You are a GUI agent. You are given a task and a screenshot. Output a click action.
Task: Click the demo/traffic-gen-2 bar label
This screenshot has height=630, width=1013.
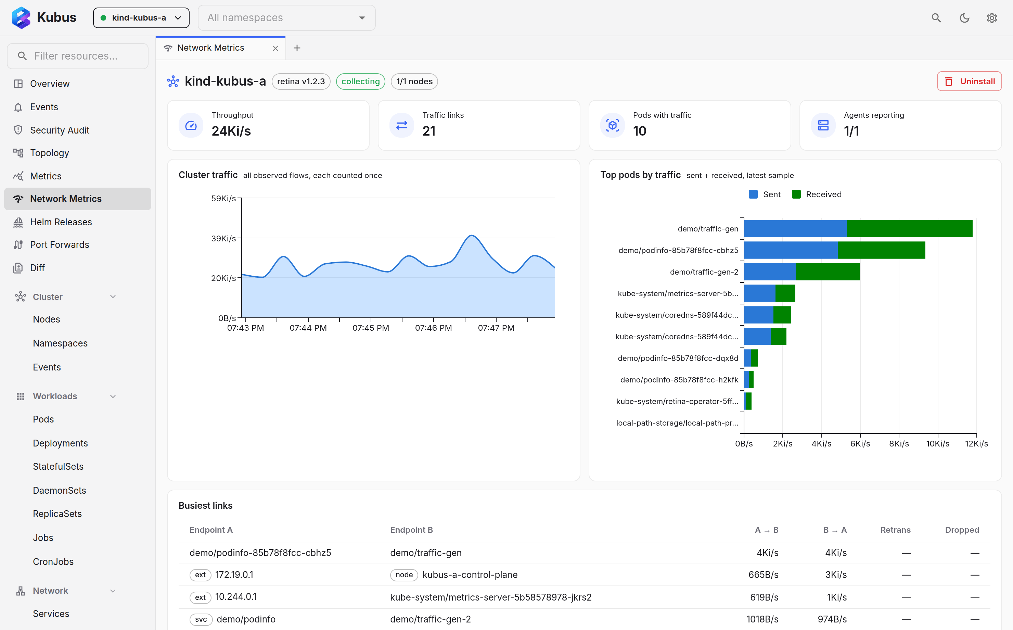704,272
